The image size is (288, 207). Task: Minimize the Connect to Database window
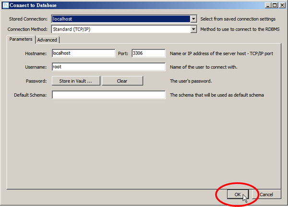268,5
